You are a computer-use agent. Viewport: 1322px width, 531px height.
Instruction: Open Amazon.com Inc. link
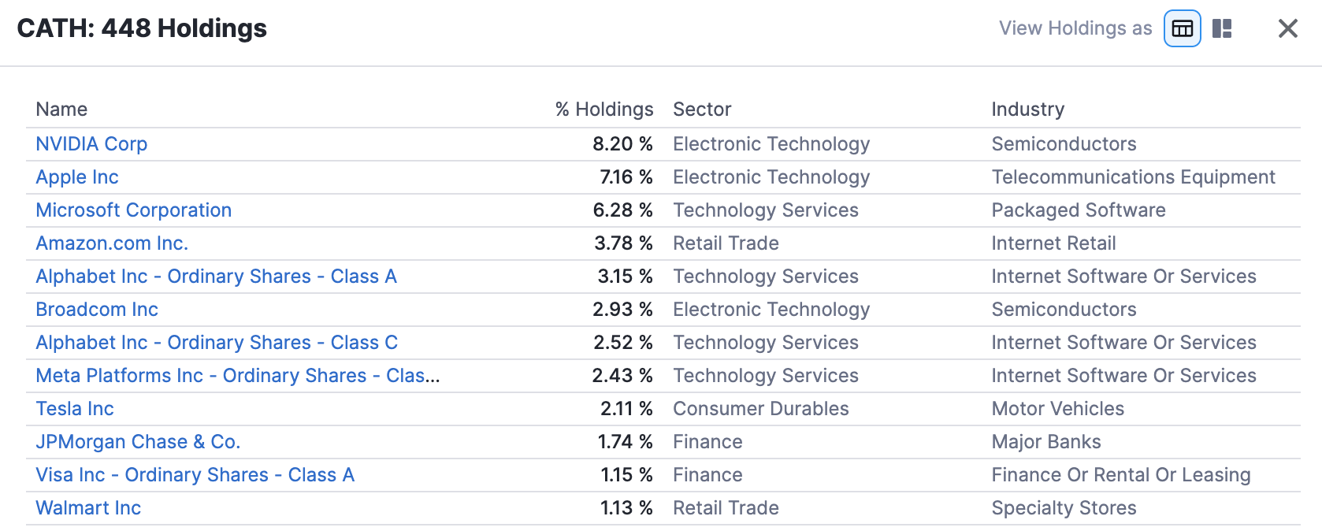click(x=112, y=243)
